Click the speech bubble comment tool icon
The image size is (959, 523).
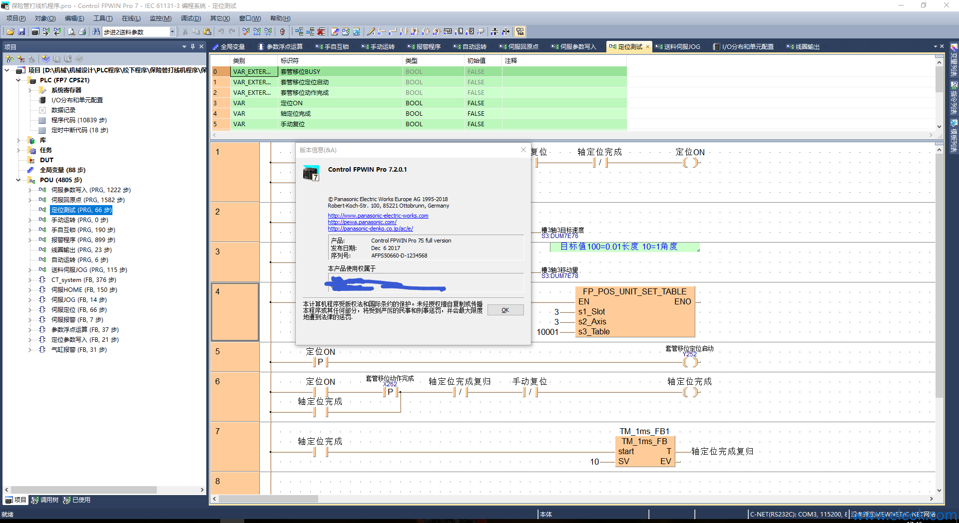pyautogui.click(x=480, y=31)
